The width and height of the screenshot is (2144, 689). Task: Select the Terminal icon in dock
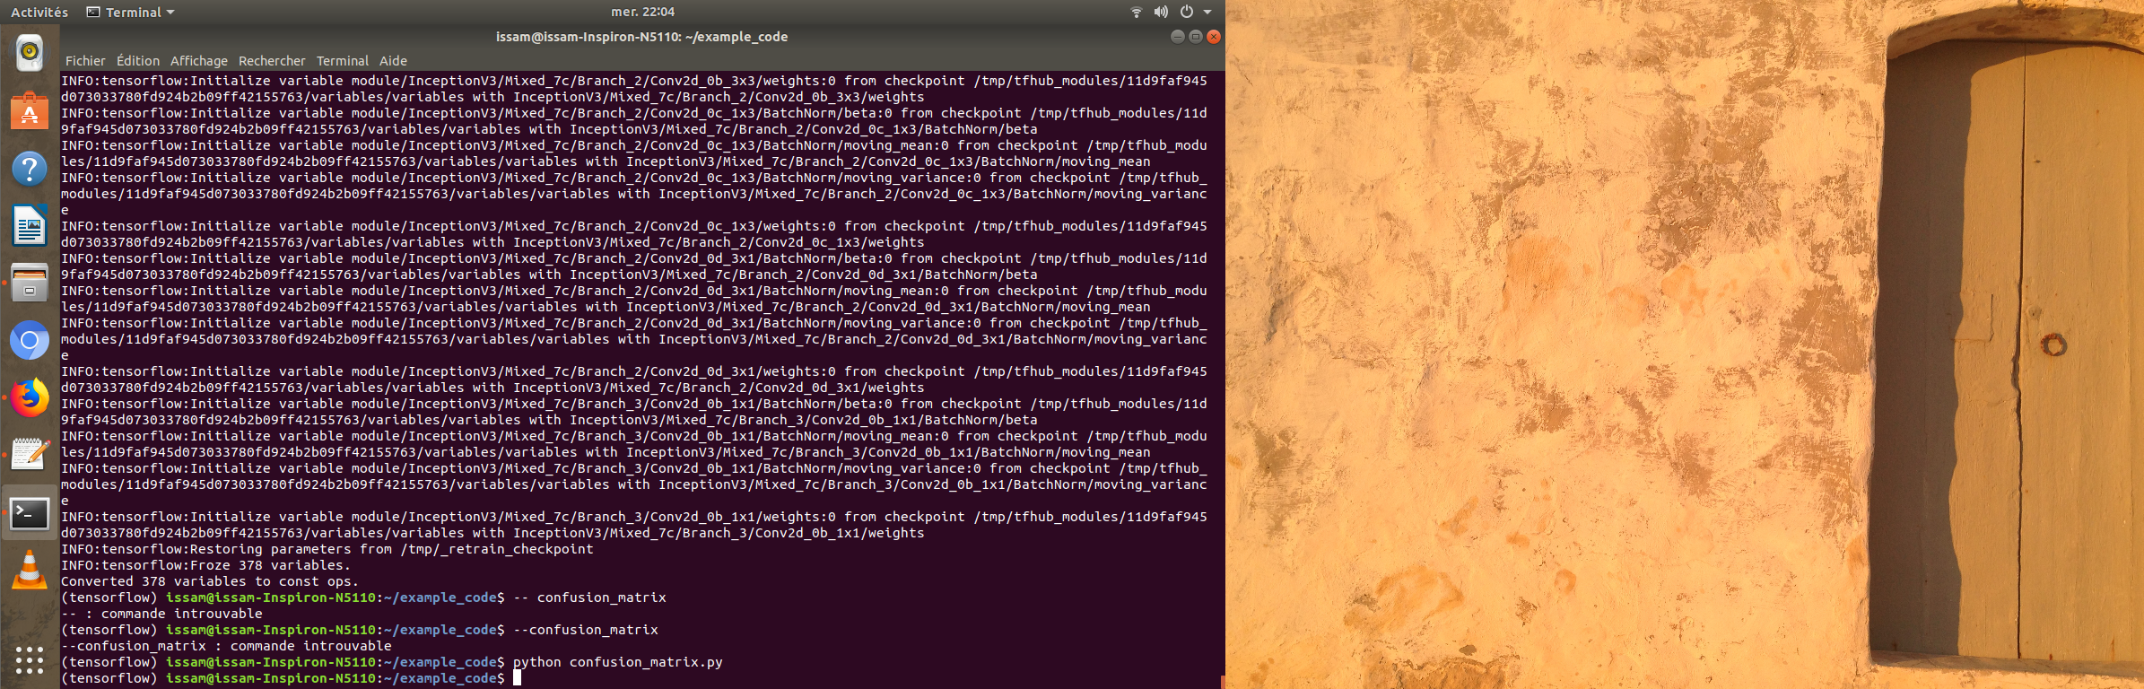coord(30,513)
